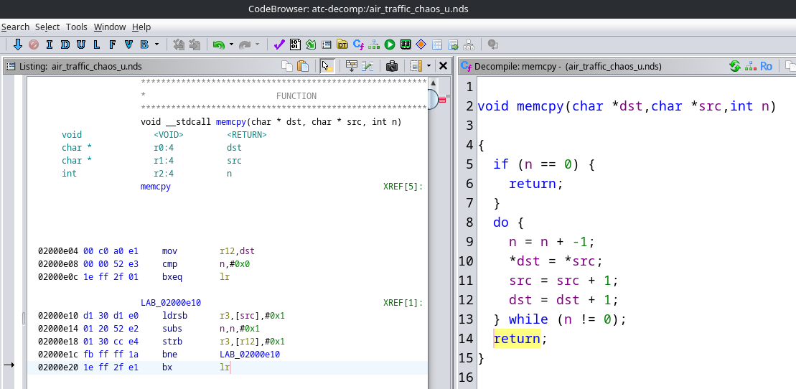Open the Tools menu
The image size is (796, 389).
(77, 27)
